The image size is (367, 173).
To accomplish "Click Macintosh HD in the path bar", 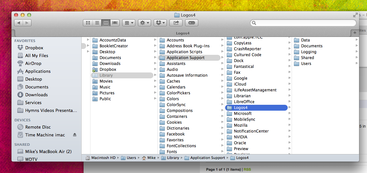I will coord(101,158).
